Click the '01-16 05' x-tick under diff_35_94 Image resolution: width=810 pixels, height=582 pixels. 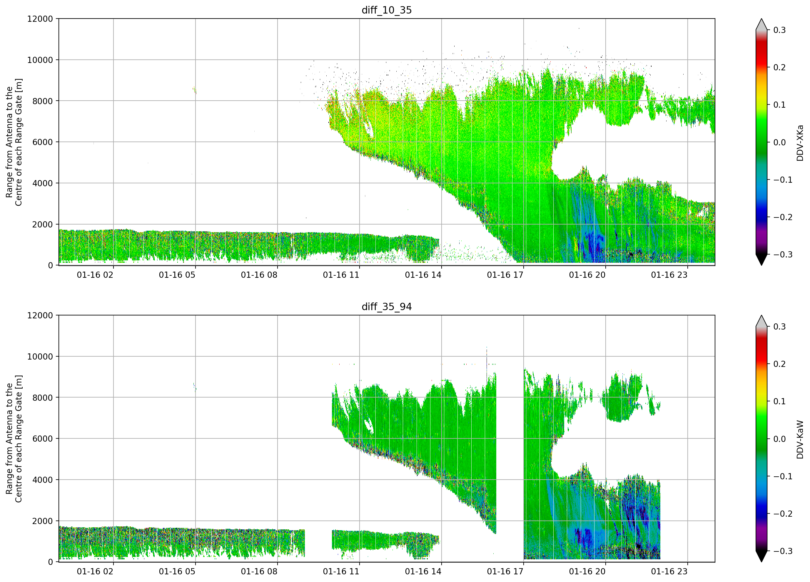point(177,572)
